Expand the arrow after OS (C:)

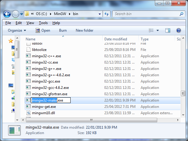pos(51,14)
